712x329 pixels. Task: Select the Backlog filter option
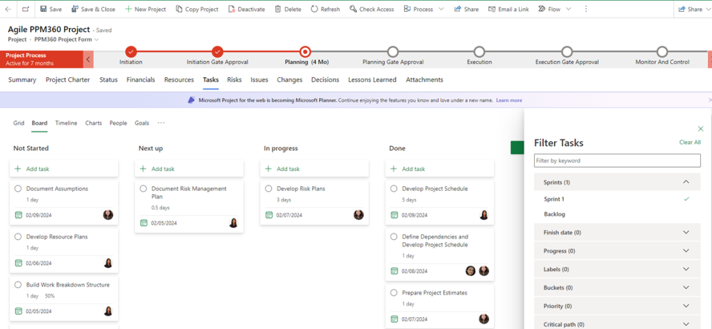coord(617,214)
